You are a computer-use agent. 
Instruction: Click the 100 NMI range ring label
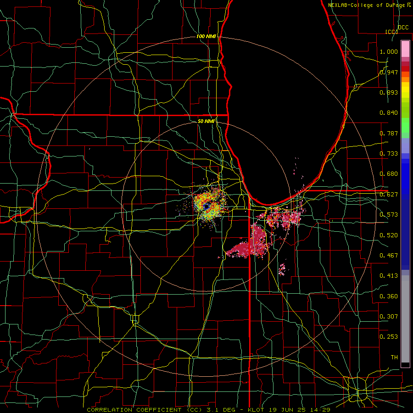tap(206, 36)
